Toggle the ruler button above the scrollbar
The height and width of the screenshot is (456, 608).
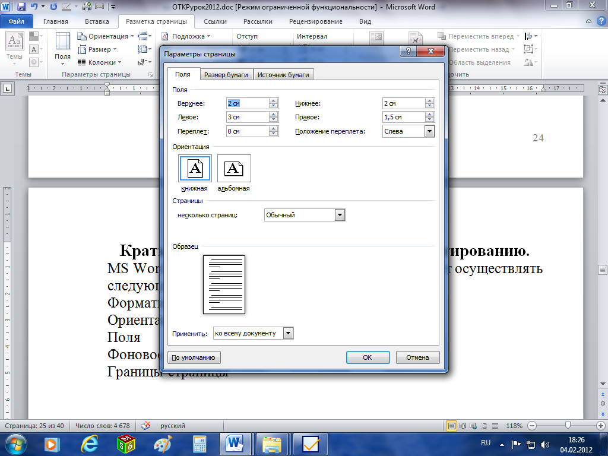point(603,89)
